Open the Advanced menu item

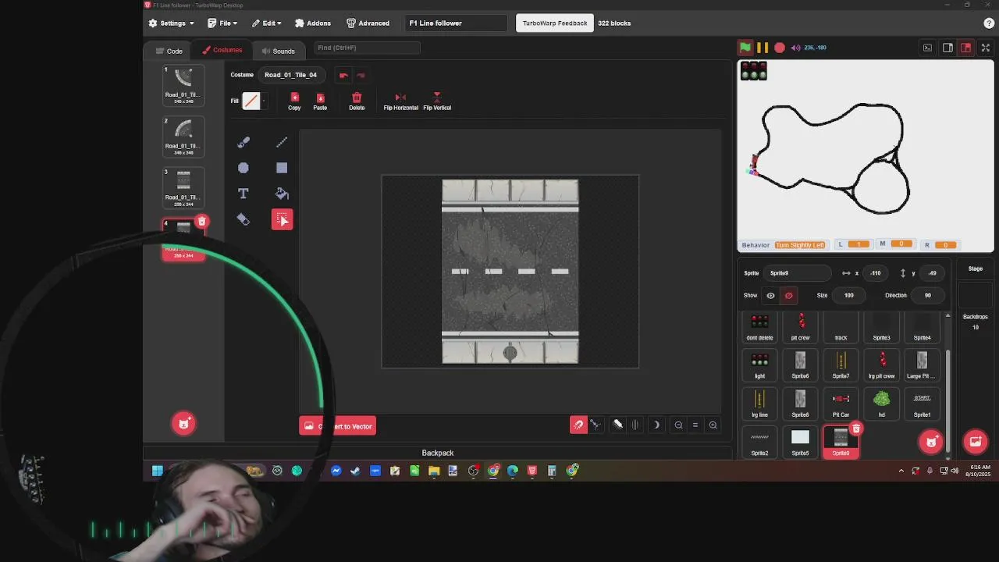pyautogui.click(x=368, y=23)
